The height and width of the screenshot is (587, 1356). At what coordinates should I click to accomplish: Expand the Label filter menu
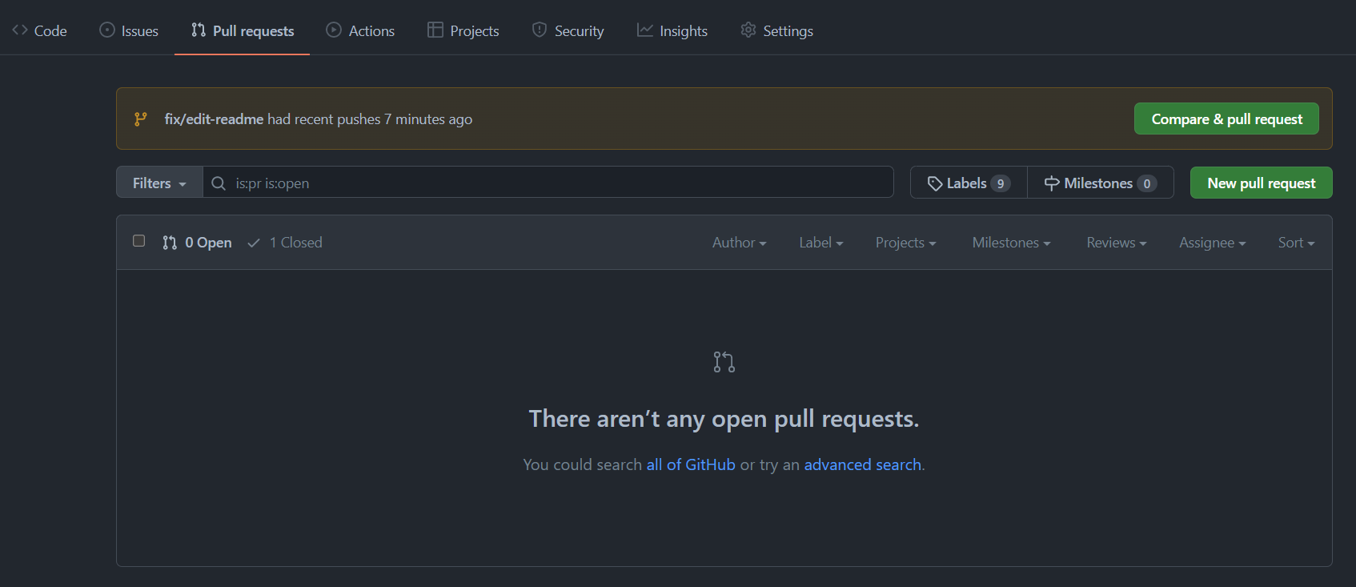821,243
